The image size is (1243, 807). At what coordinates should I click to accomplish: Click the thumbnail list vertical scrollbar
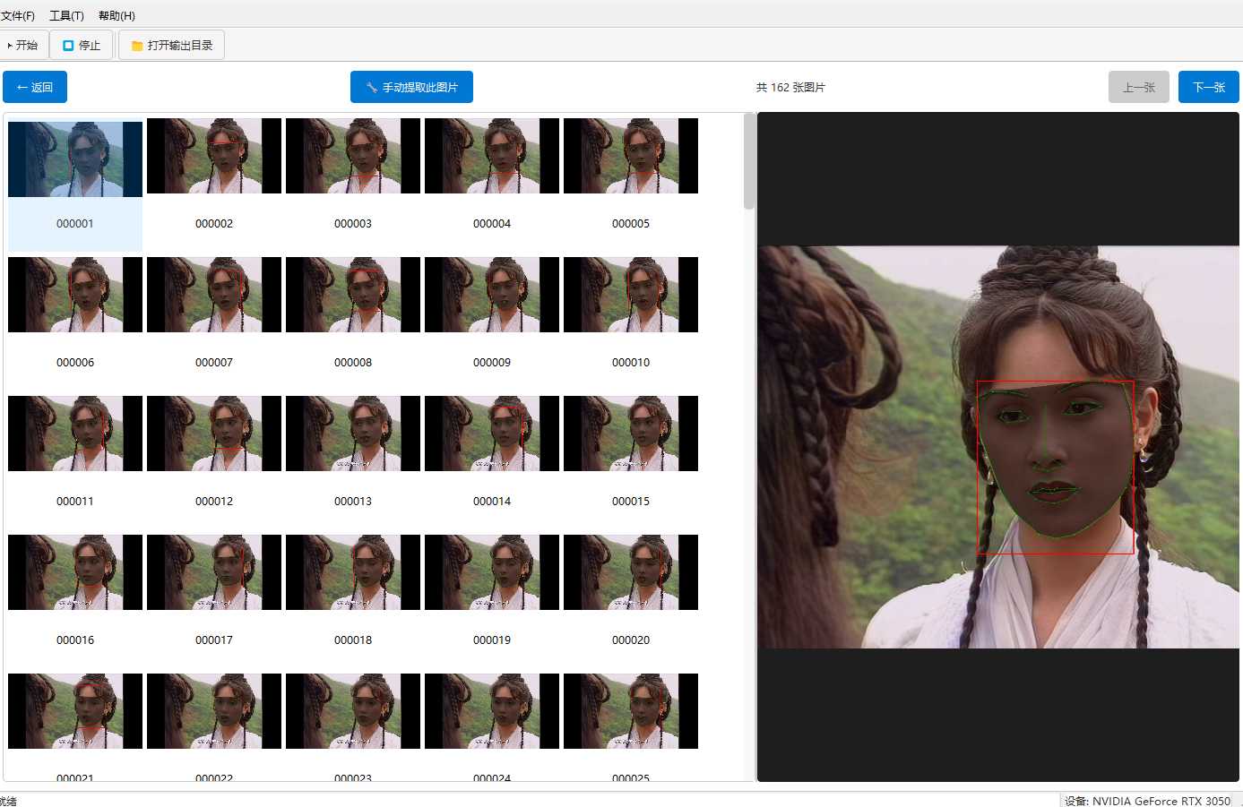pyautogui.click(x=749, y=448)
